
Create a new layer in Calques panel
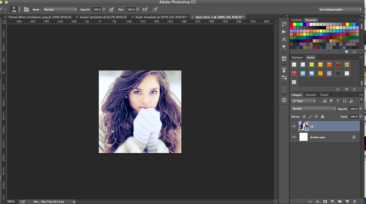(x=347, y=202)
